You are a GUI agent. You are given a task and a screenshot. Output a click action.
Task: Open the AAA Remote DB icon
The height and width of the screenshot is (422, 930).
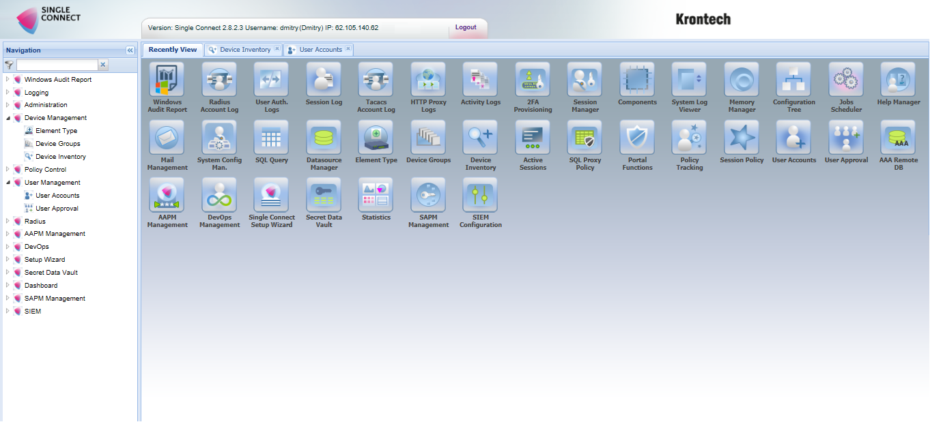[x=898, y=138]
